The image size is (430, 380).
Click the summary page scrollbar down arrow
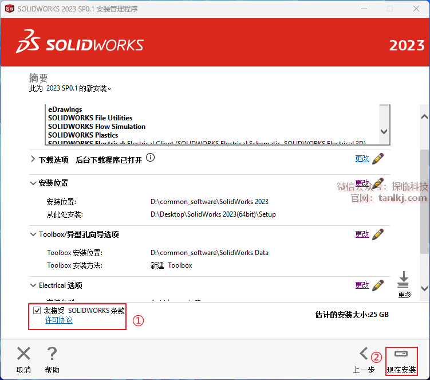424,288
